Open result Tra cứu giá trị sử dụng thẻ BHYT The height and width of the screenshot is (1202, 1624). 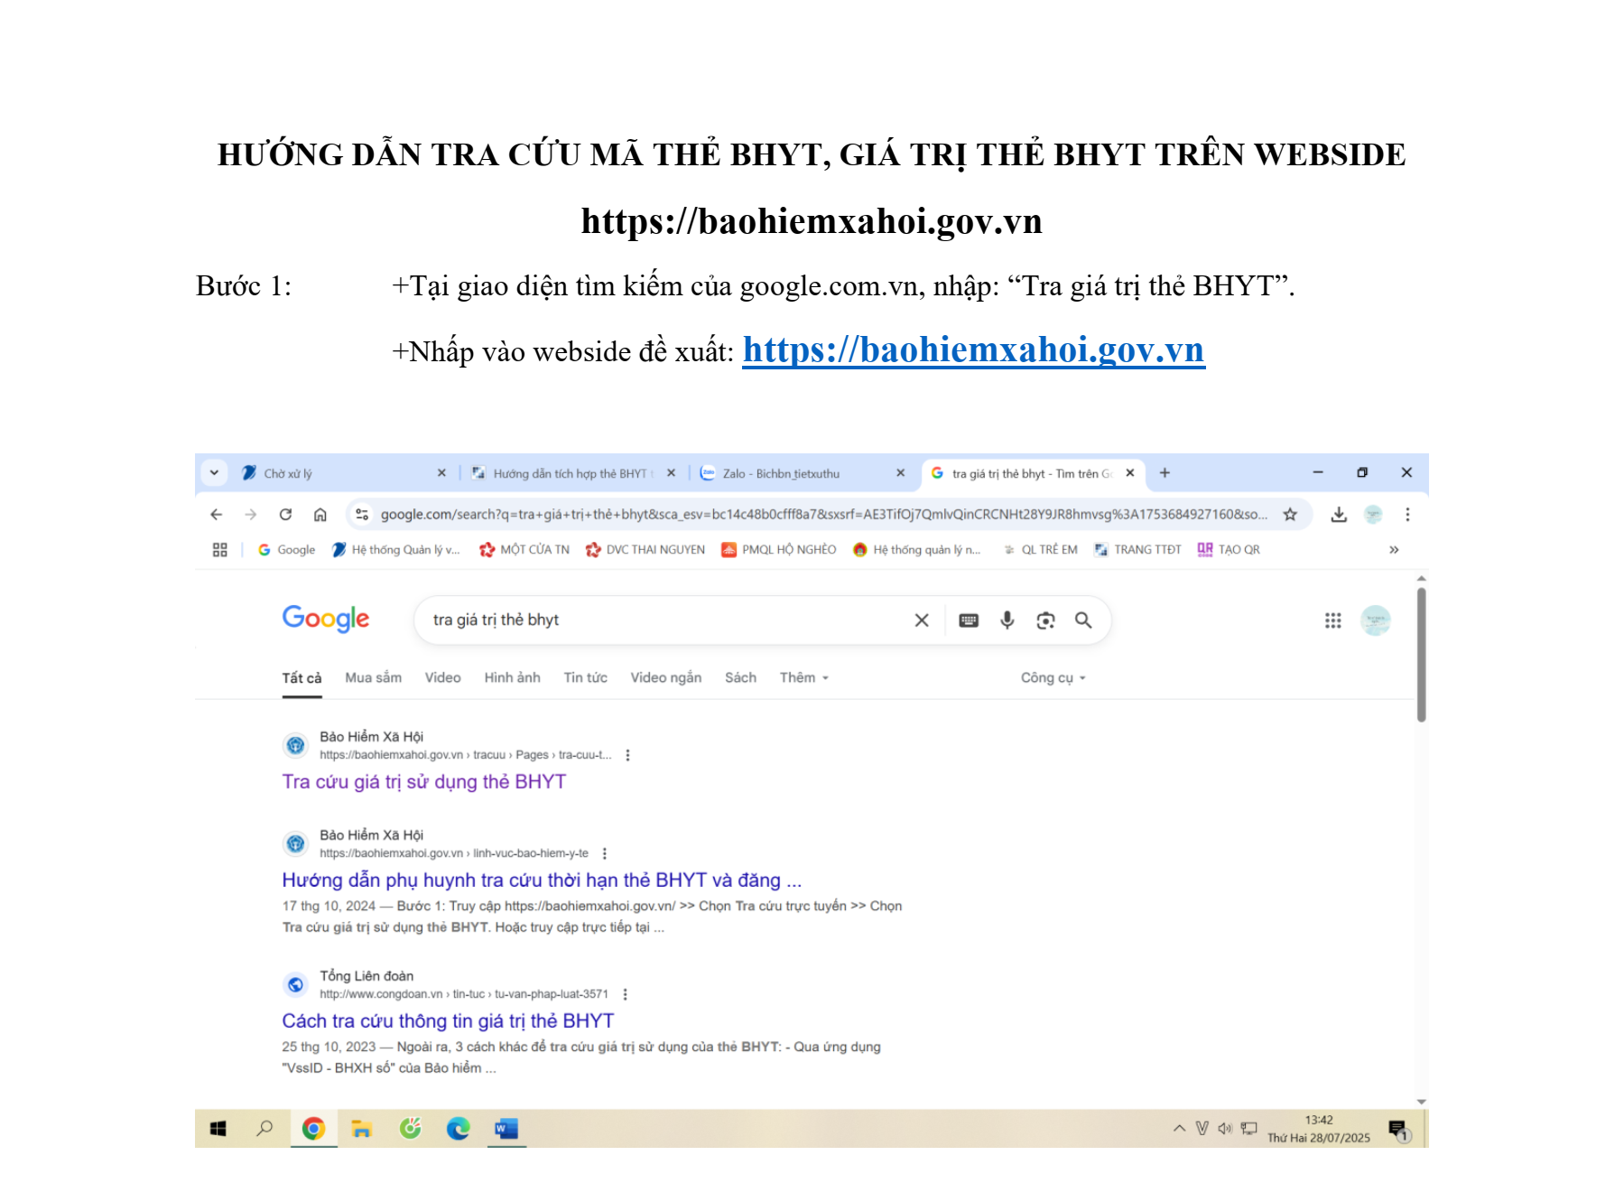(x=423, y=782)
